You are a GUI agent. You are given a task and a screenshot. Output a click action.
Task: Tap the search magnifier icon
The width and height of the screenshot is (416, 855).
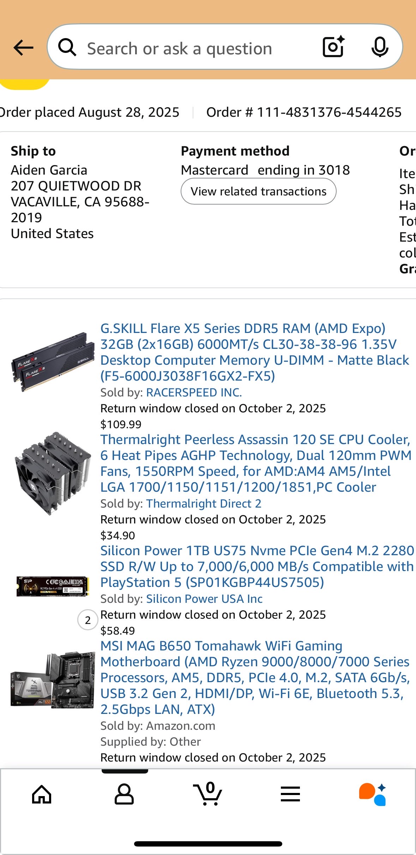67,48
